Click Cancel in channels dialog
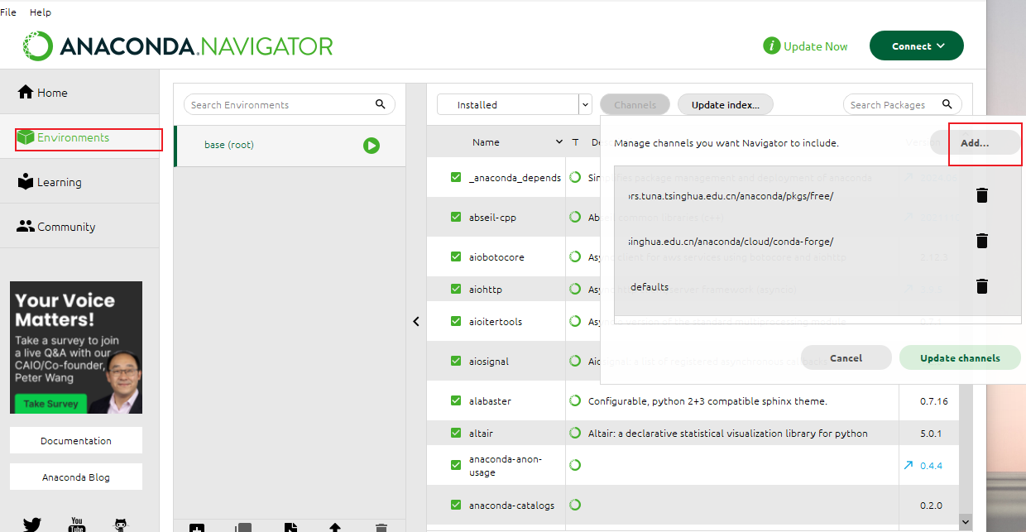Screen dimensions: 1026x532 click(x=846, y=357)
